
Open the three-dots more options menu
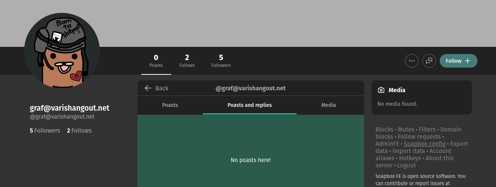[411, 61]
